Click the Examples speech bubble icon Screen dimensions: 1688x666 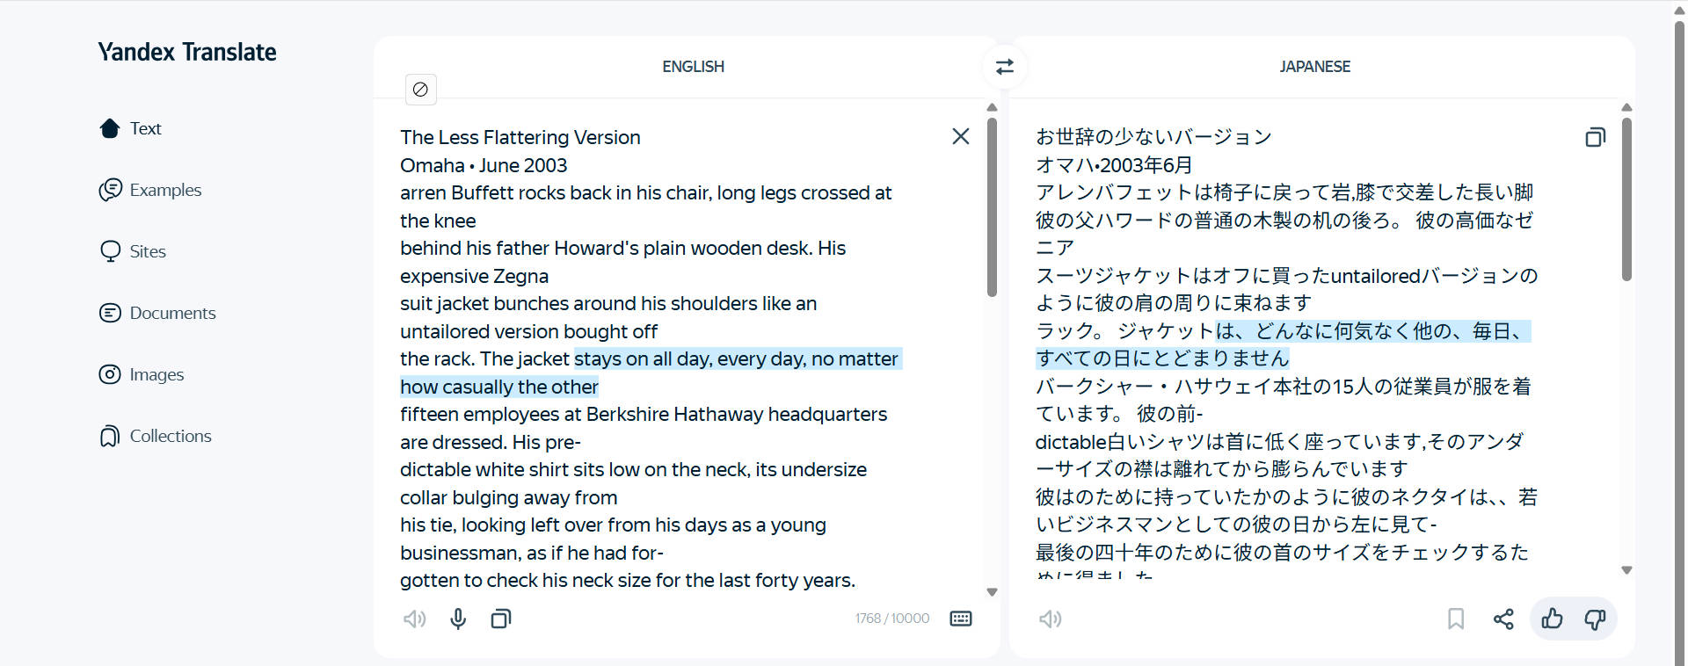tap(110, 190)
